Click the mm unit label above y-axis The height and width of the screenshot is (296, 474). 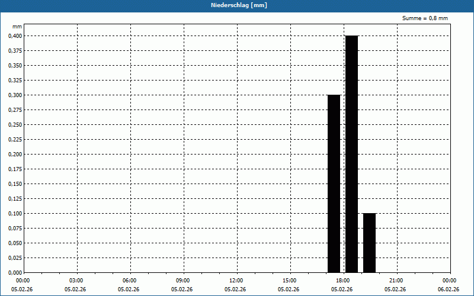coord(17,27)
